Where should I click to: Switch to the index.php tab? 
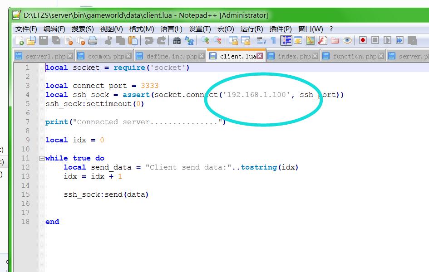[294, 56]
